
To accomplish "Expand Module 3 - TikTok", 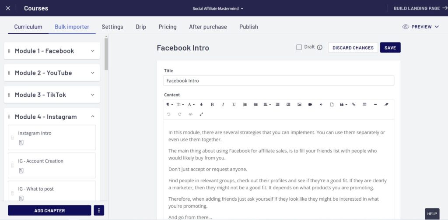I will [93, 95].
